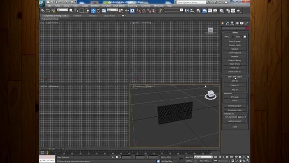Click the Perspective viewport ViewCube
The image size is (289, 163).
click(210, 95)
